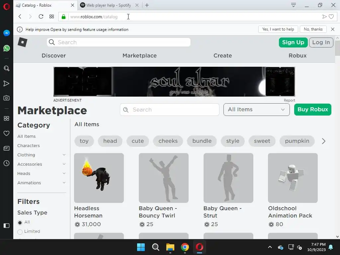The image size is (340, 255).
Task: Filter by the toy tag chip
Action: tap(84, 141)
